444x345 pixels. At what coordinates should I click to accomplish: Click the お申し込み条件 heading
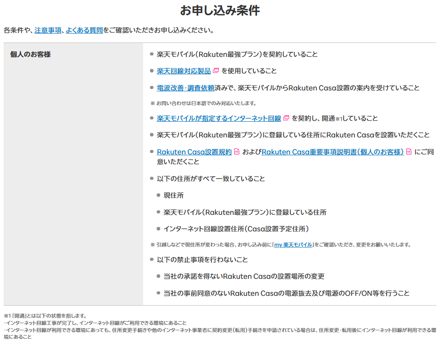pyautogui.click(x=220, y=10)
